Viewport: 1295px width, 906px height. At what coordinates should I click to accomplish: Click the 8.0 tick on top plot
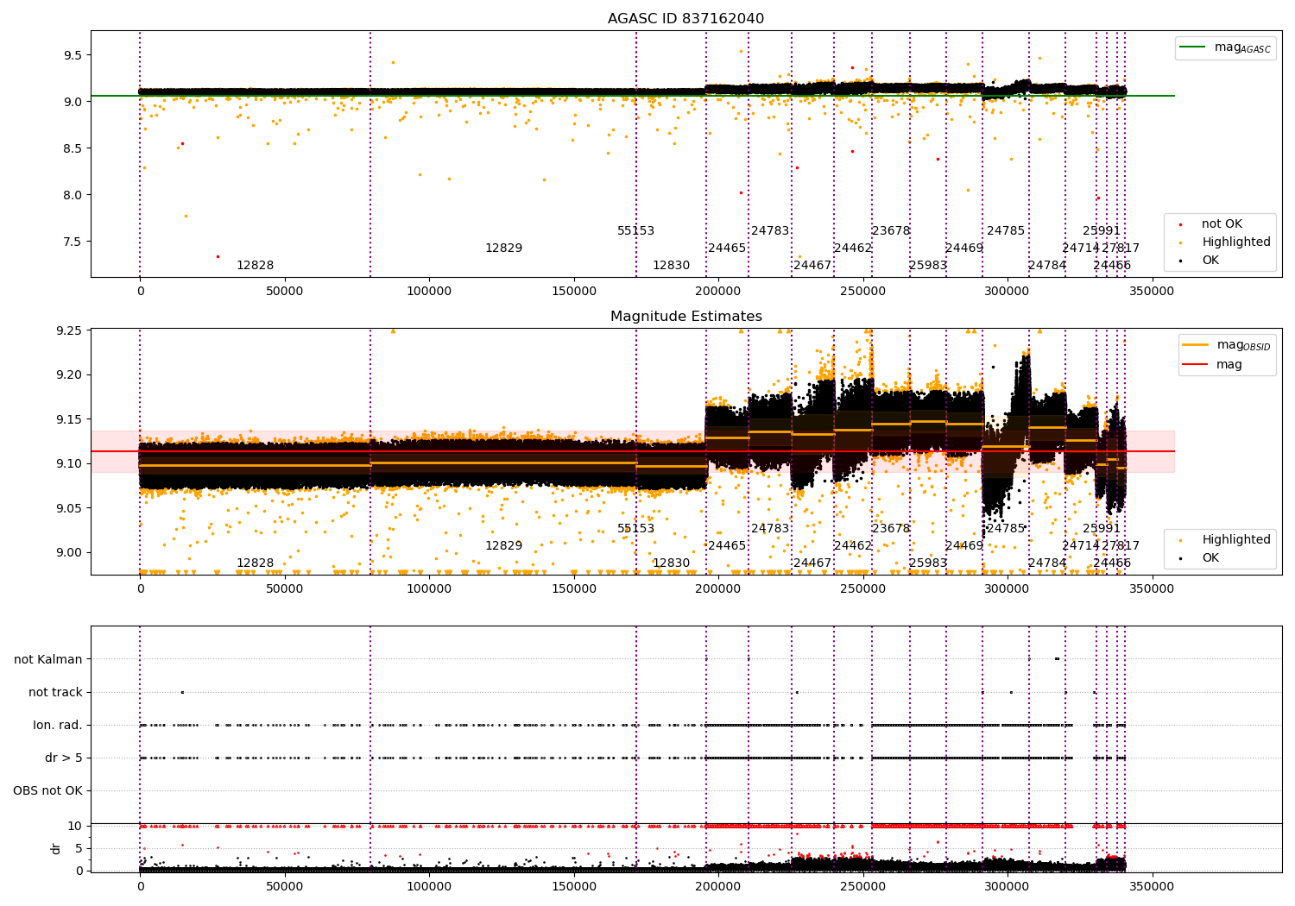73,195
